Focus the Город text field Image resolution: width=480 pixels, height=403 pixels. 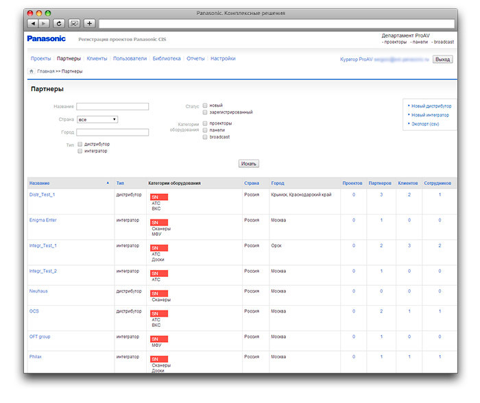point(112,132)
